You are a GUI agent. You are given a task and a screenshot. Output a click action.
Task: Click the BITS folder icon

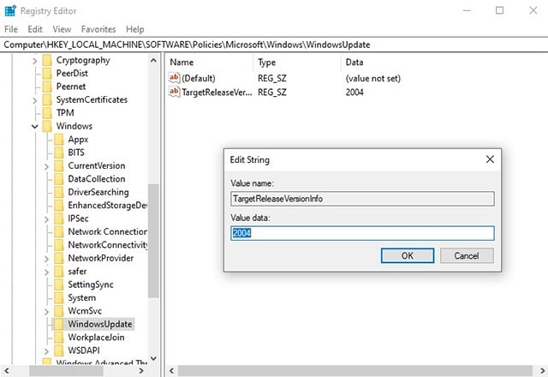coord(58,153)
